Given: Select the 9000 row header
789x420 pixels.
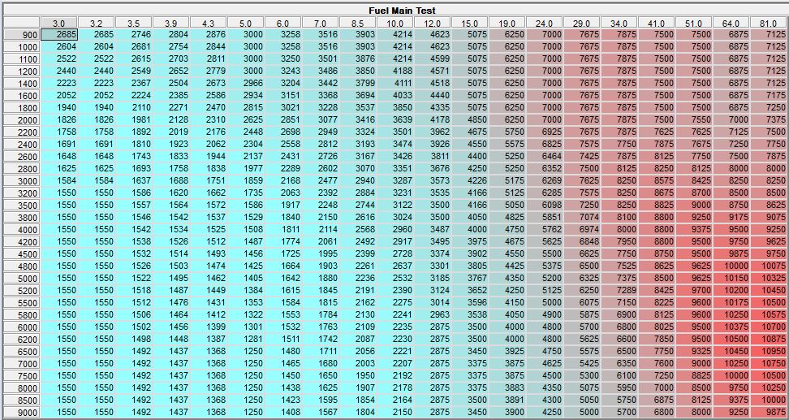Looking at the screenshot, I should [22, 413].
